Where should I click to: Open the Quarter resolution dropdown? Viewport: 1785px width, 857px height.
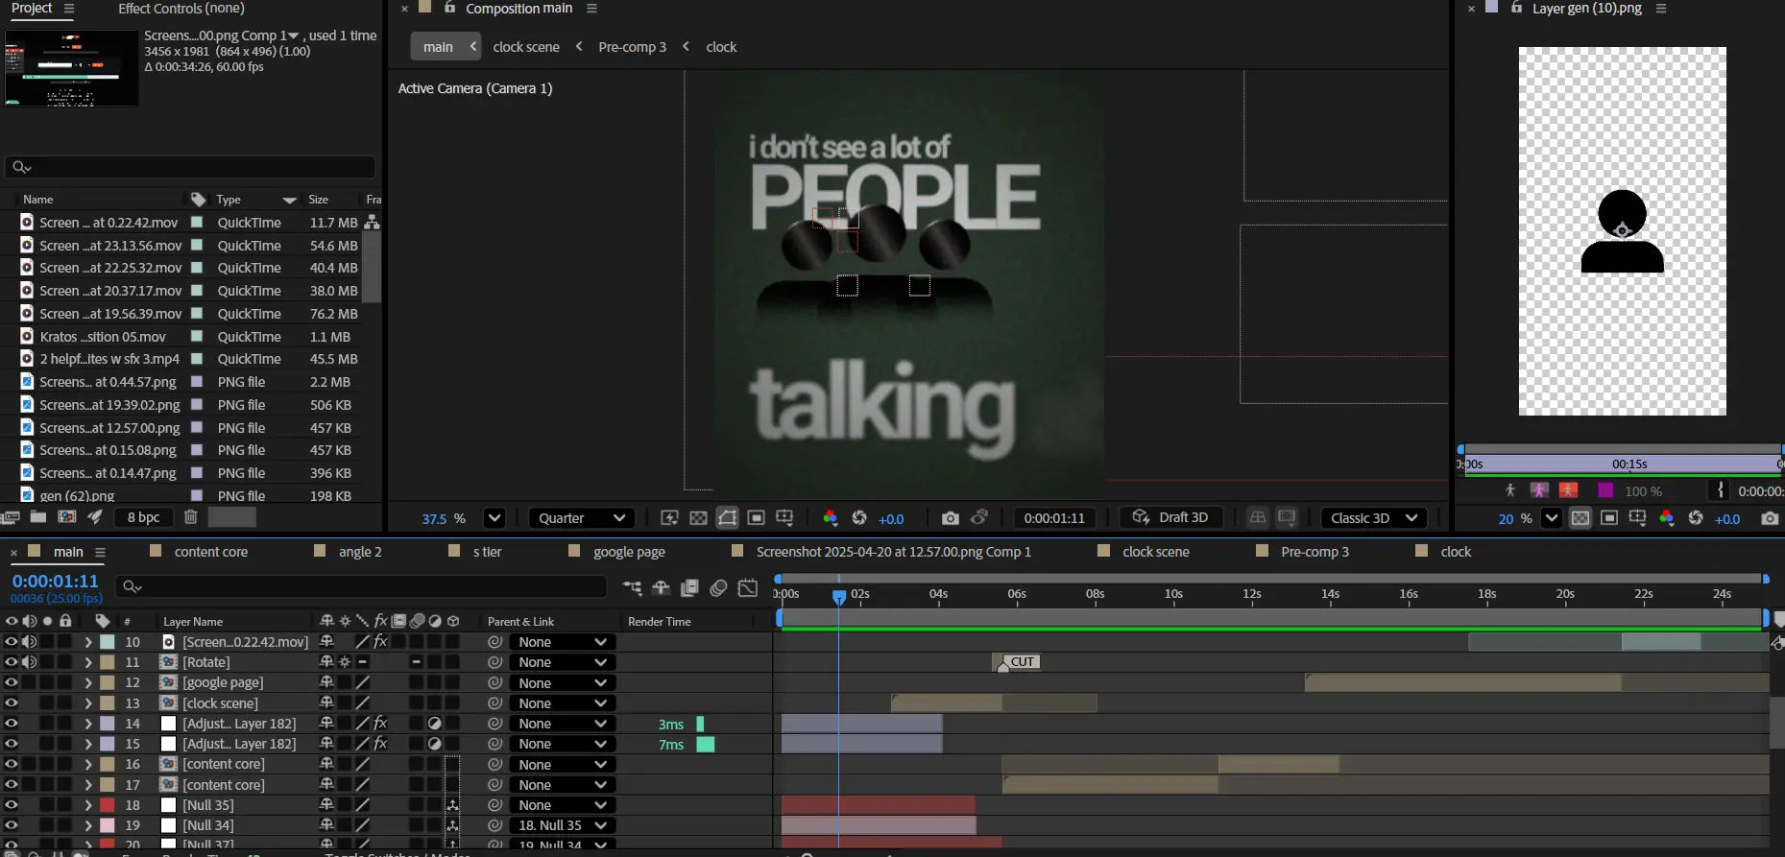coord(582,518)
